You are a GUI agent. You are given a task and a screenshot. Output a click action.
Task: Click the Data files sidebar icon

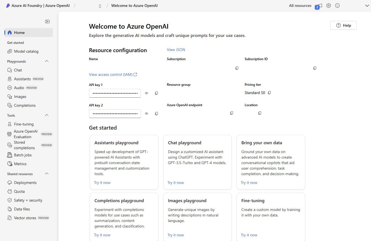click(x=10, y=209)
